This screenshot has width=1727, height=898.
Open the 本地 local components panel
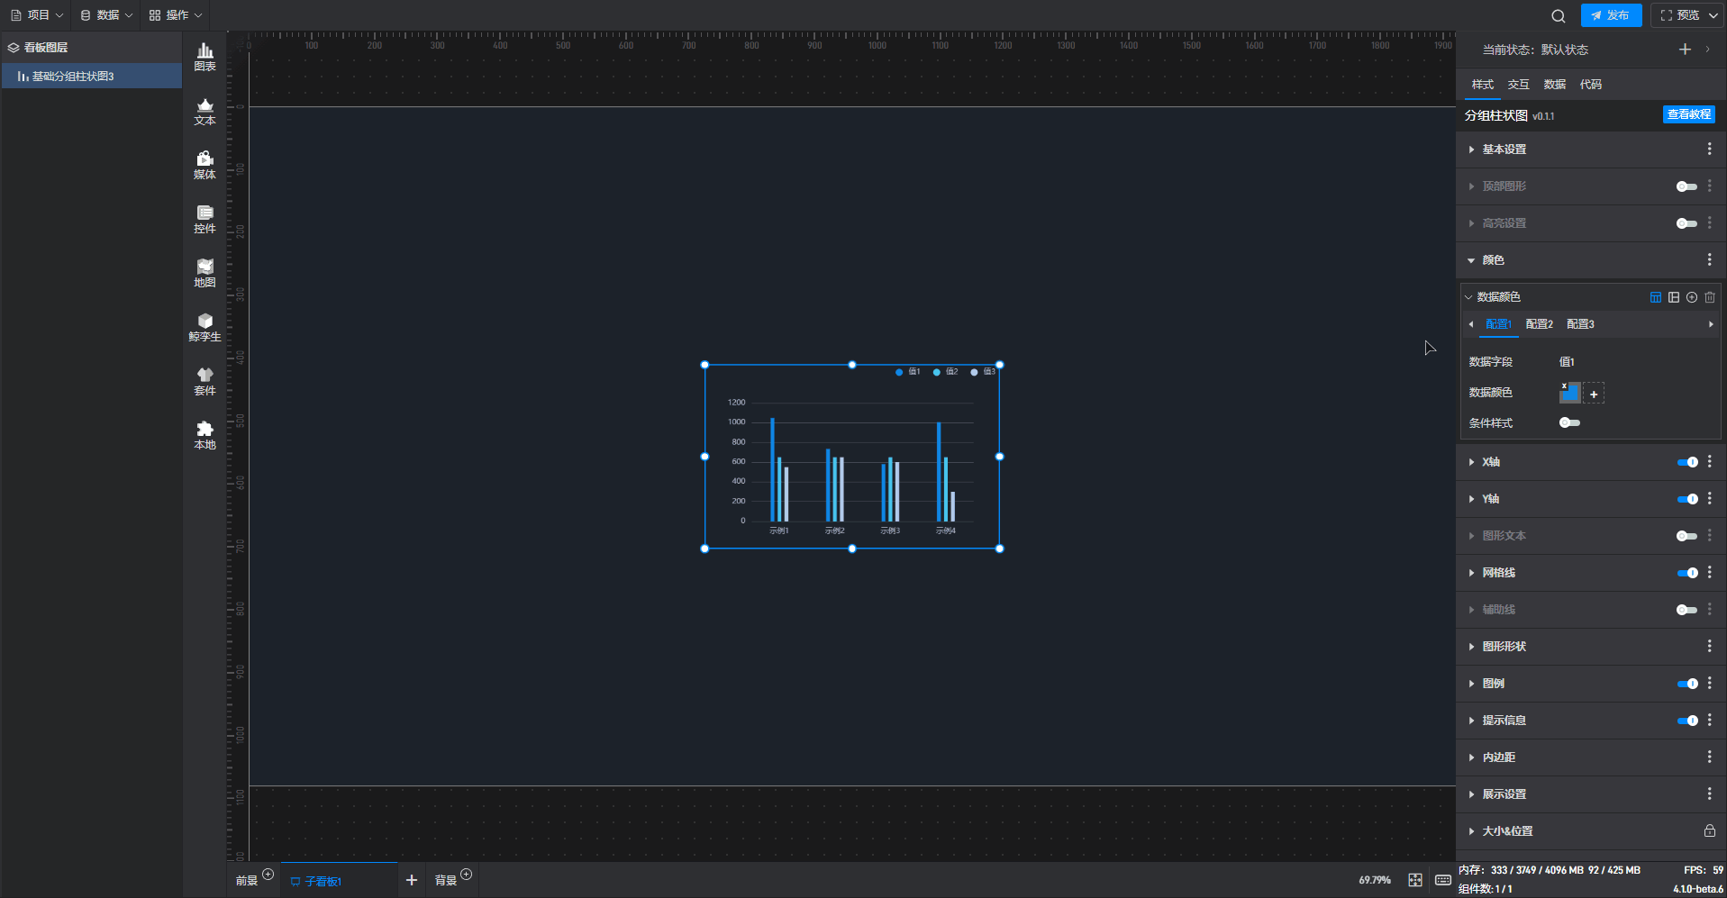click(x=205, y=436)
